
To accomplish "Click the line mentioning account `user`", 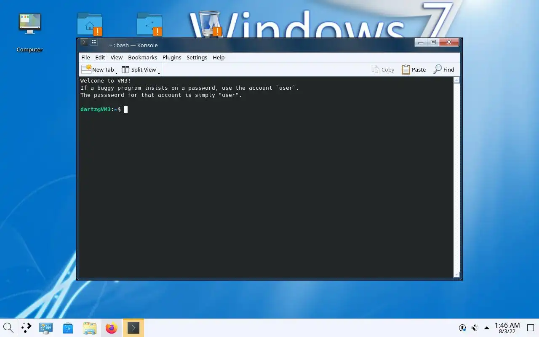I will pyautogui.click(x=189, y=88).
